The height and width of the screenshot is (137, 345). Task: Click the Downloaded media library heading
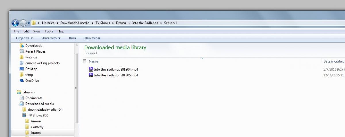[x=115, y=47]
